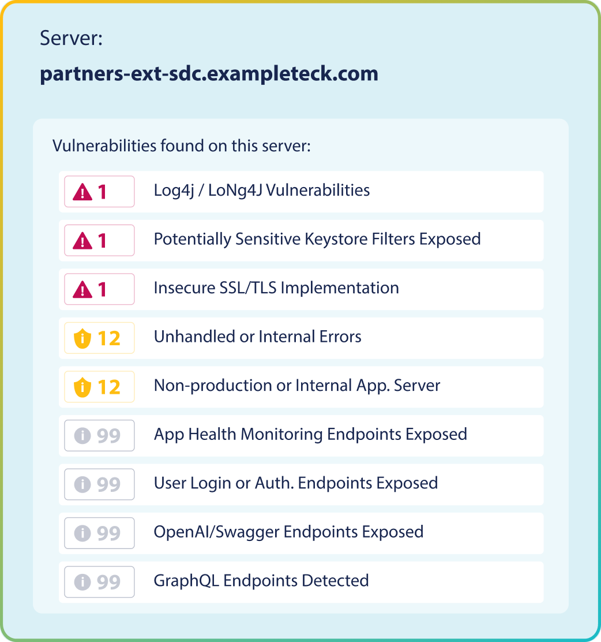The height and width of the screenshot is (642, 601).
Task: Click the partners-ext-sdc.exampleteck.com server name
Action: [x=209, y=74]
